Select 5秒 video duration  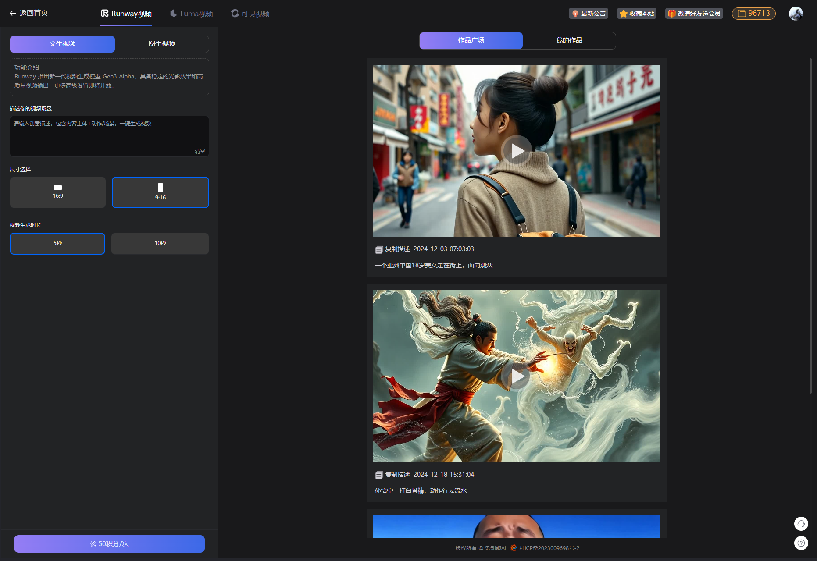57,243
